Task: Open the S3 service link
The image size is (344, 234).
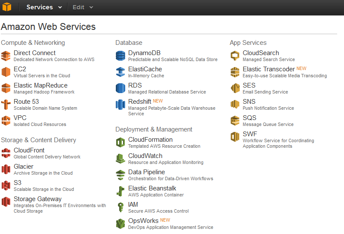Action: [18, 183]
